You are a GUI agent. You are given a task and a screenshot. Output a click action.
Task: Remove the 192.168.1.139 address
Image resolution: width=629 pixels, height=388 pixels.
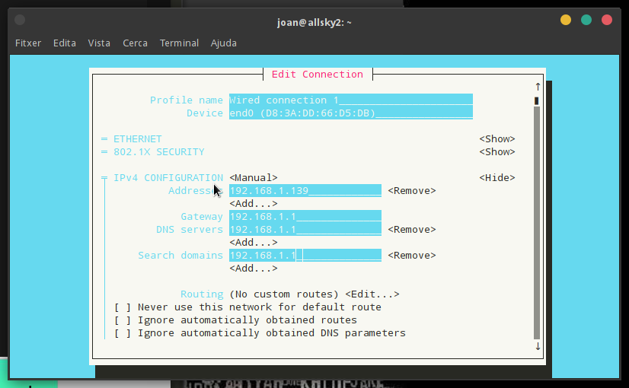click(x=412, y=191)
